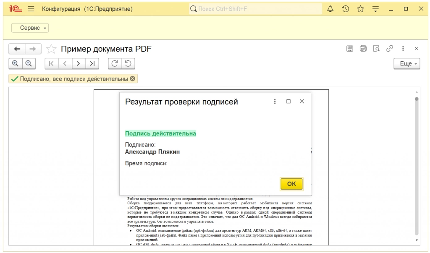Open the dialog's three-dot menu
430x253 pixels.
pyautogui.click(x=275, y=102)
